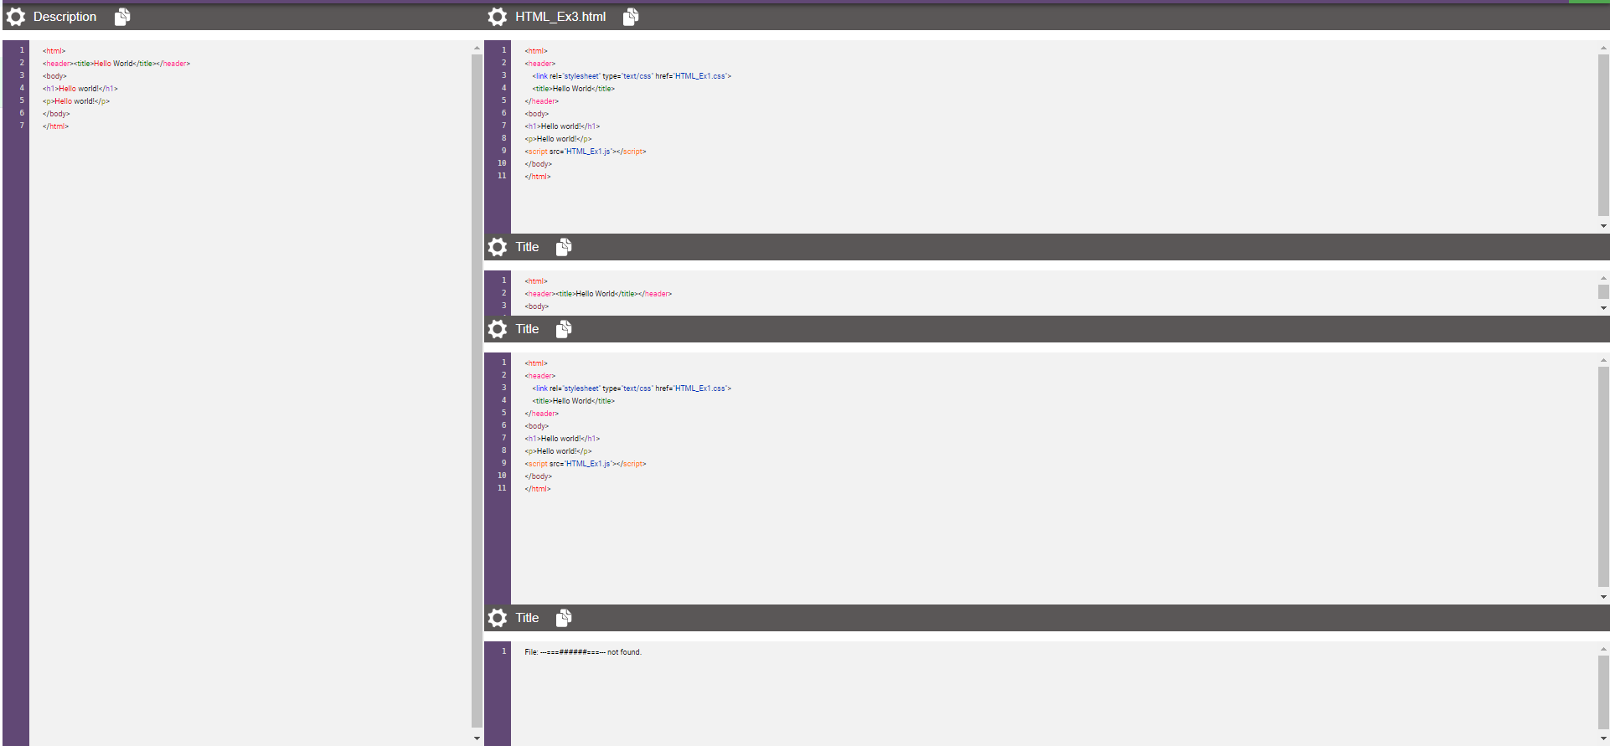This screenshot has width=1610, height=746.
Task: Click HTML_Ex3.html panel scroll down arrow
Action: (1603, 226)
